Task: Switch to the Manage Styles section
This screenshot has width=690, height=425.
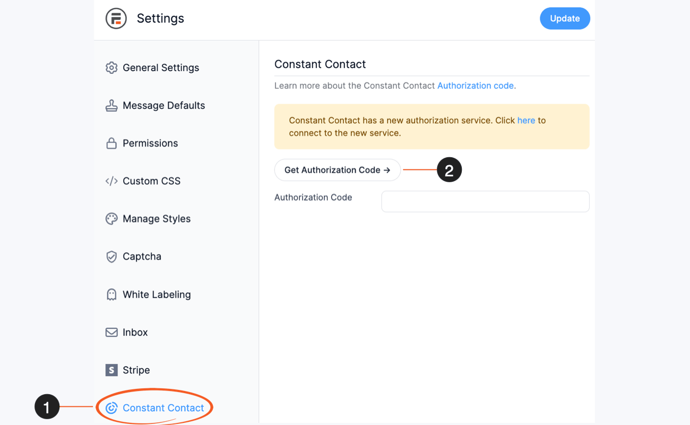Action: pyautogui.click(x=157, y=218)
